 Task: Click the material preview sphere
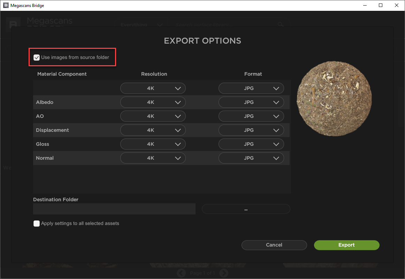[x=334, y=98]
